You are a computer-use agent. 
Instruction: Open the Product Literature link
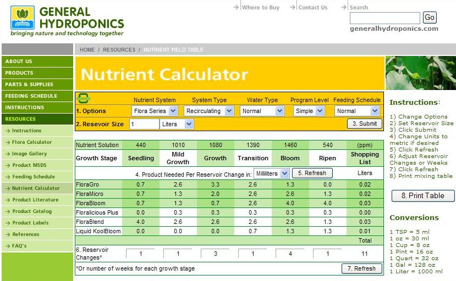(x=35, y=200)
